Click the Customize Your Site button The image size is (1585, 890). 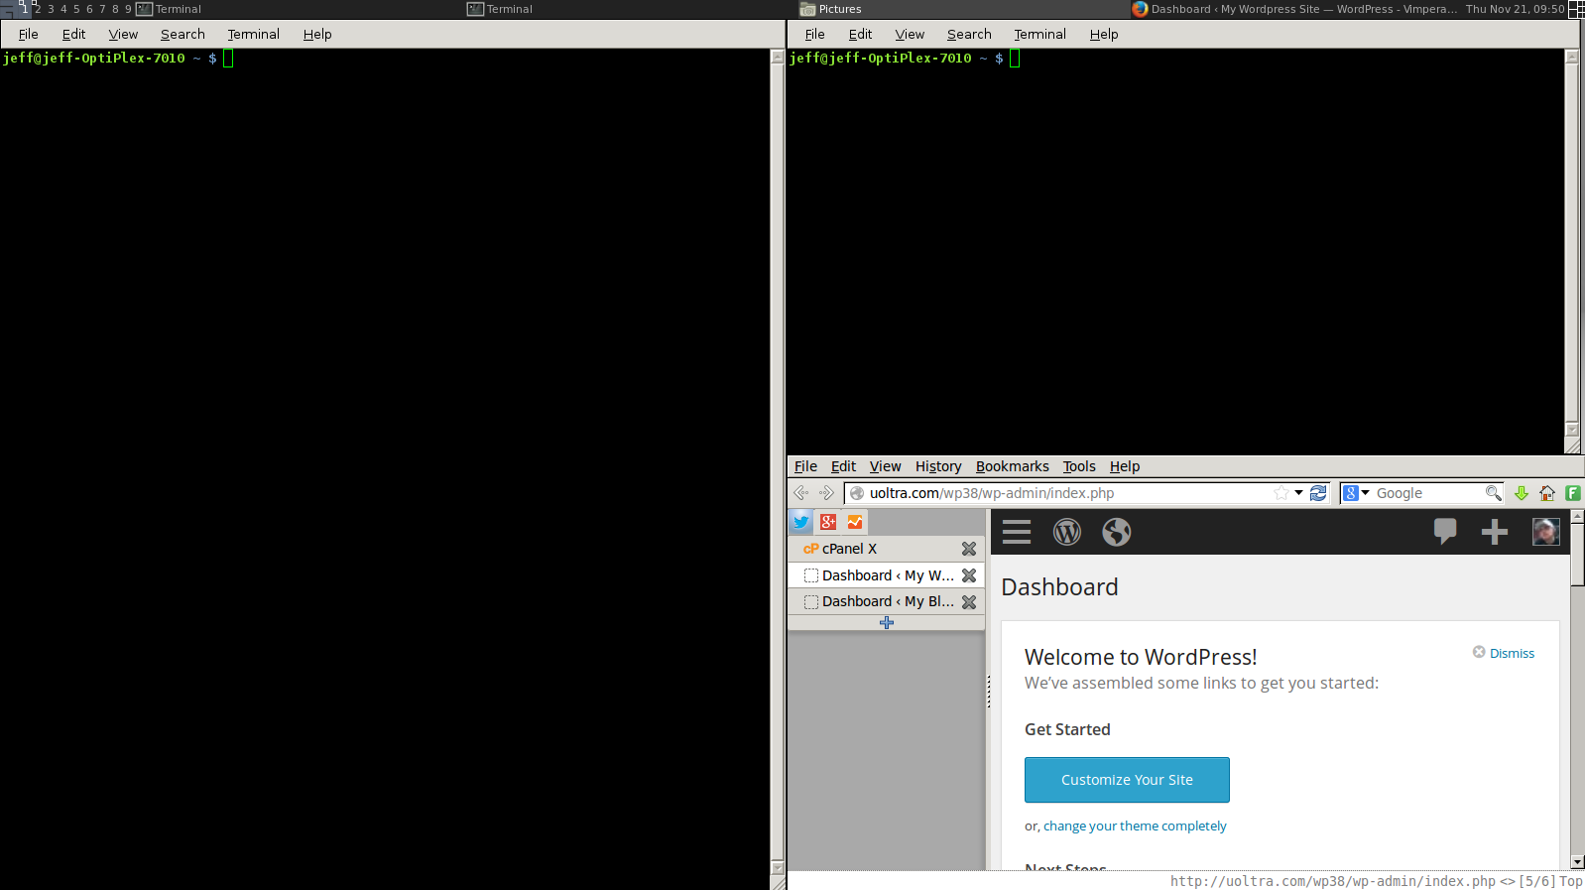[x=1127, y=780]
